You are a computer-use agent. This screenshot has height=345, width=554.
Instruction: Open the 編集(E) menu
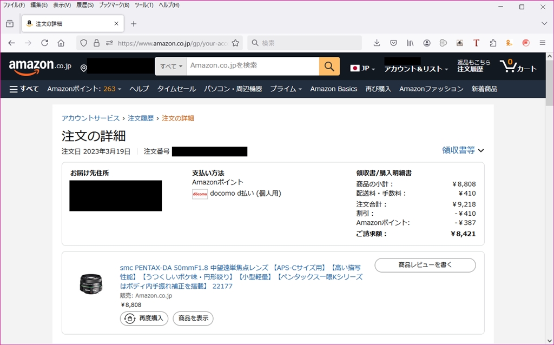(x=39, y=5)
